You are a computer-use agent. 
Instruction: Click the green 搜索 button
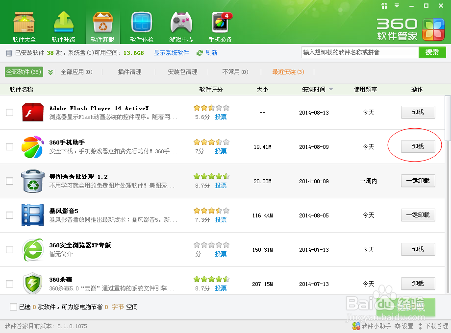[432, 52]
